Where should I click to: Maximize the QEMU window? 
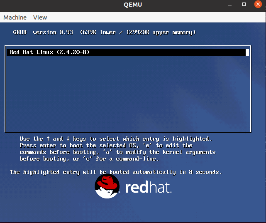click(x=244, y=4)
